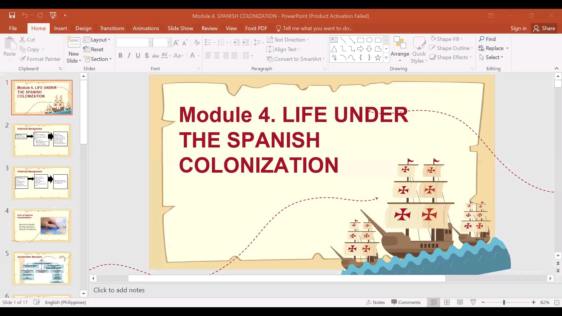The width and height of the screenshot is (562, 316).
Task: Switch to the Slide Show tab
Action: coord(180,28)
